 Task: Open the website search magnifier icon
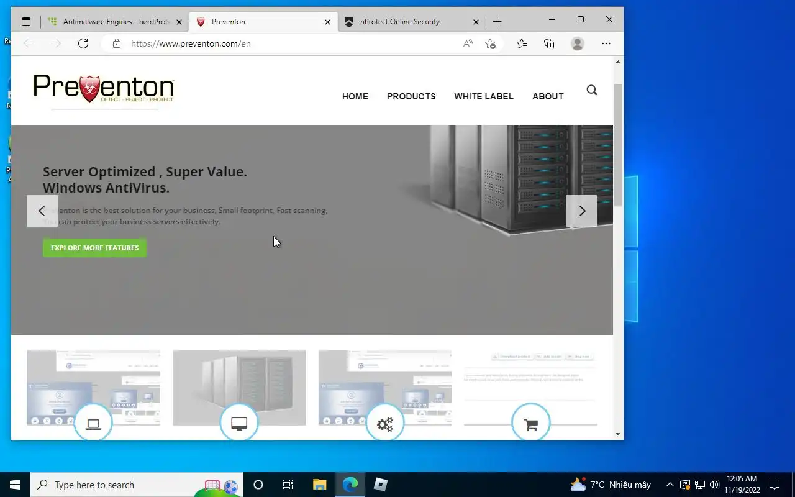592,90
